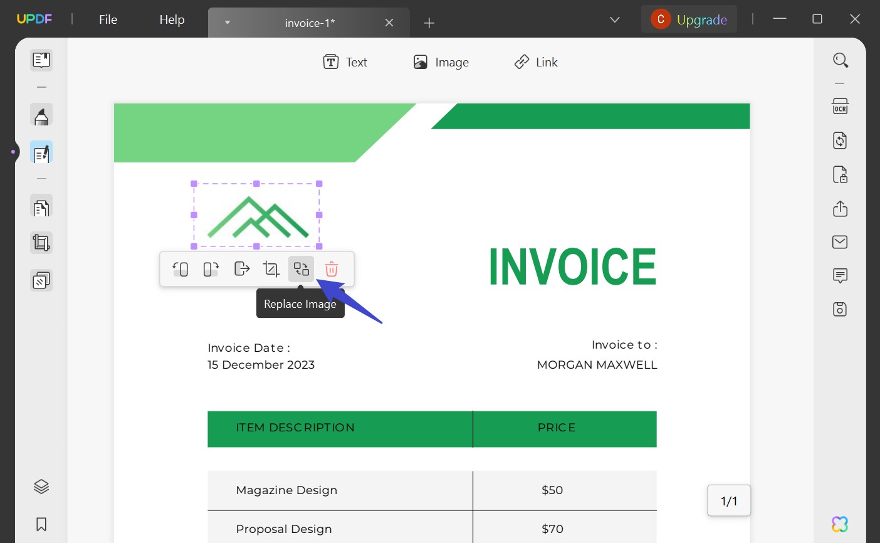Switch to Image editing mode
The height and width of the screenshot is (543, 880).
[x=441, y=61]
